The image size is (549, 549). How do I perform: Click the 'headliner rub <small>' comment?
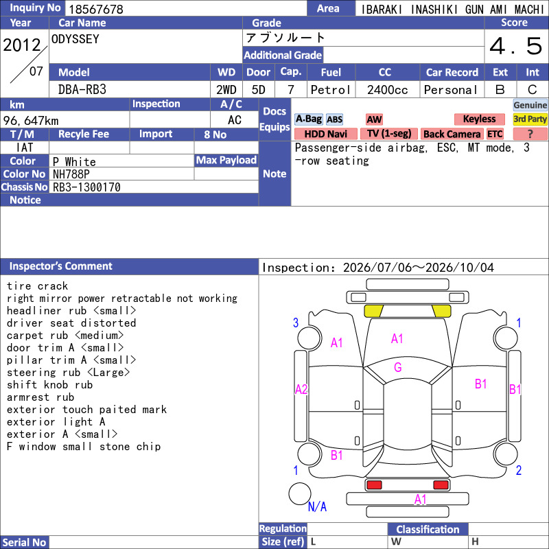[71, 311]
